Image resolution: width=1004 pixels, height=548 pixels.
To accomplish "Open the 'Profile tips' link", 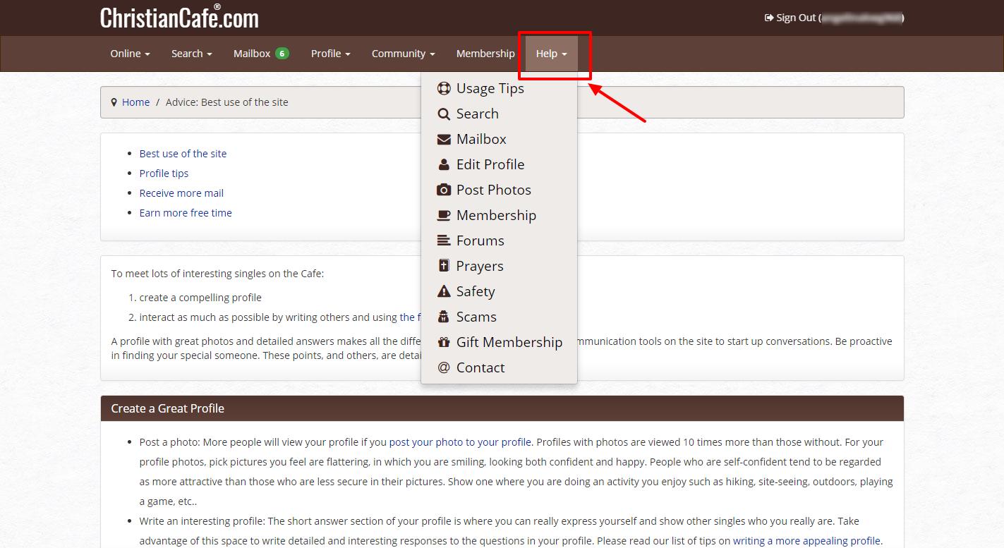I will [164, 173].
